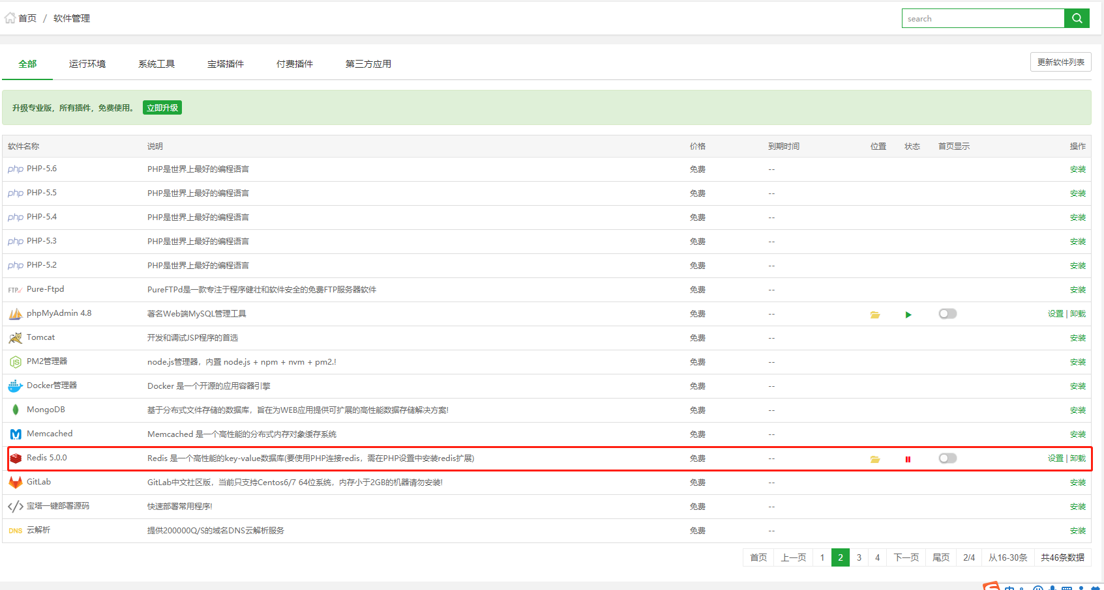The height and width of the screenshot is (590, 1104).
Task: Focus the search input field
Action: coord(983,18)
